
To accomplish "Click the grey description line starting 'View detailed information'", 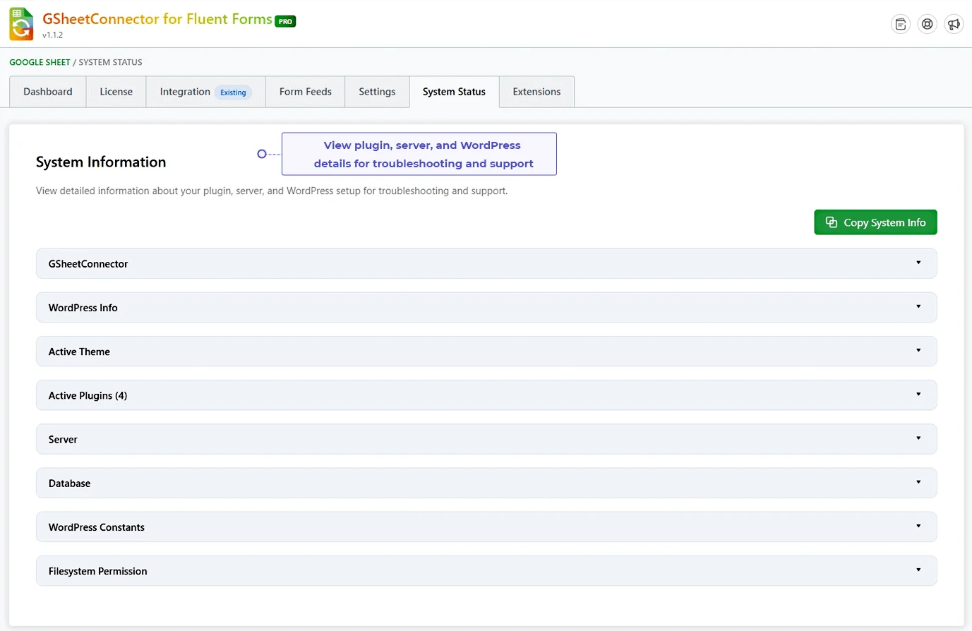I will click(272, 191).
